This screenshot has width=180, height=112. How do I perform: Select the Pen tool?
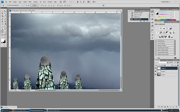2,29
